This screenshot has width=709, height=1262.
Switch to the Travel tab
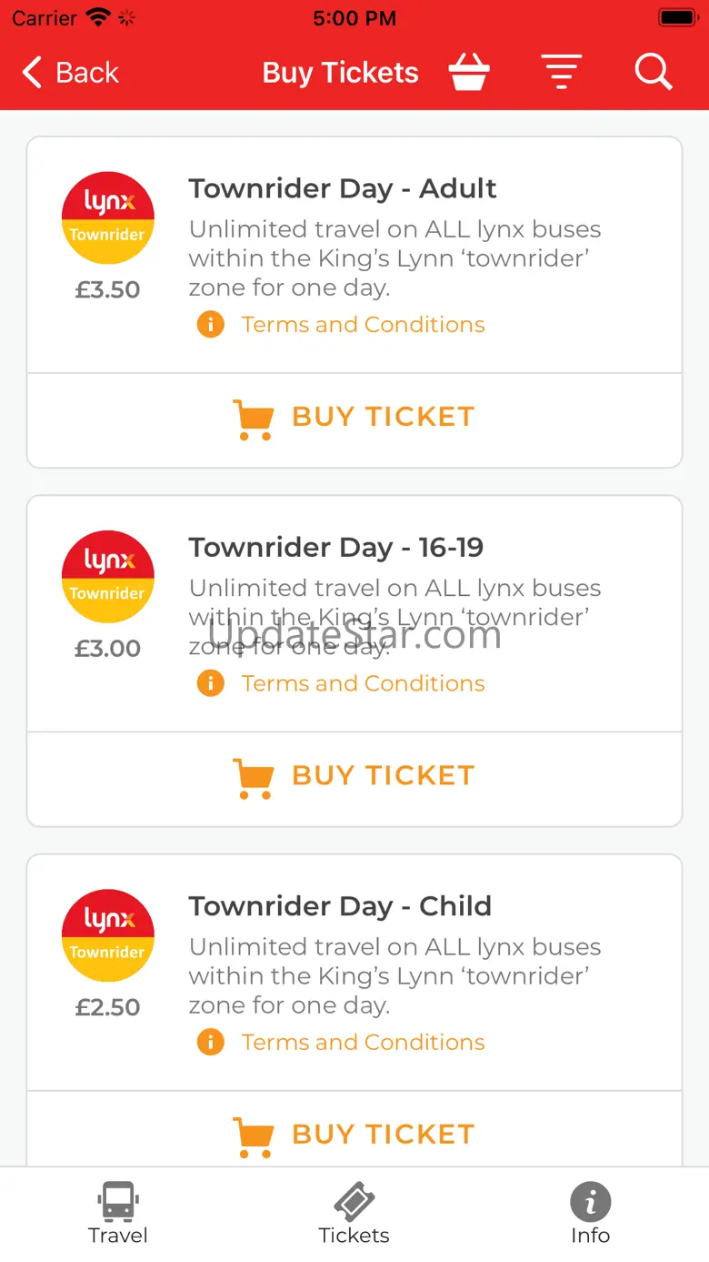pos(118,1214)
